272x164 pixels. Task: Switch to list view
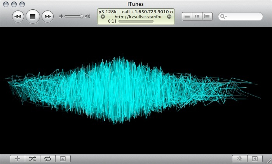187,16
